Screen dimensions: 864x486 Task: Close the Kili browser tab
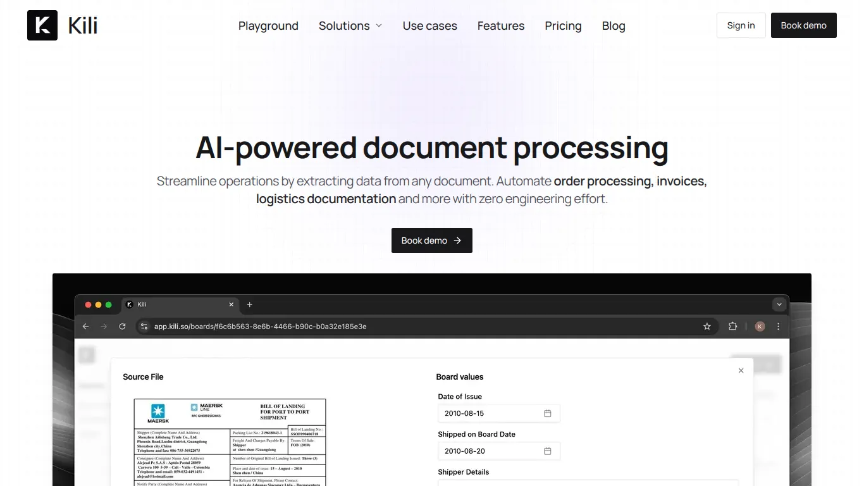click(x=231, y=304)
